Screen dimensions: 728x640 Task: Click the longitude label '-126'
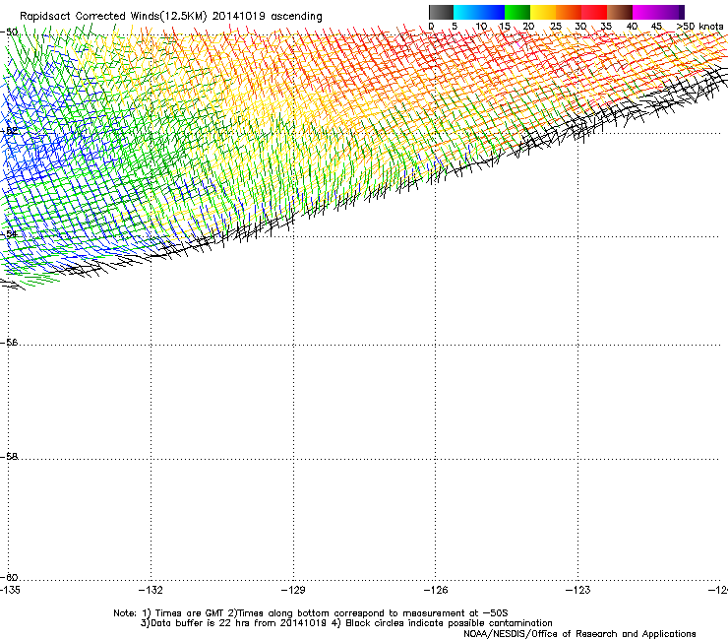click(436, 590)
